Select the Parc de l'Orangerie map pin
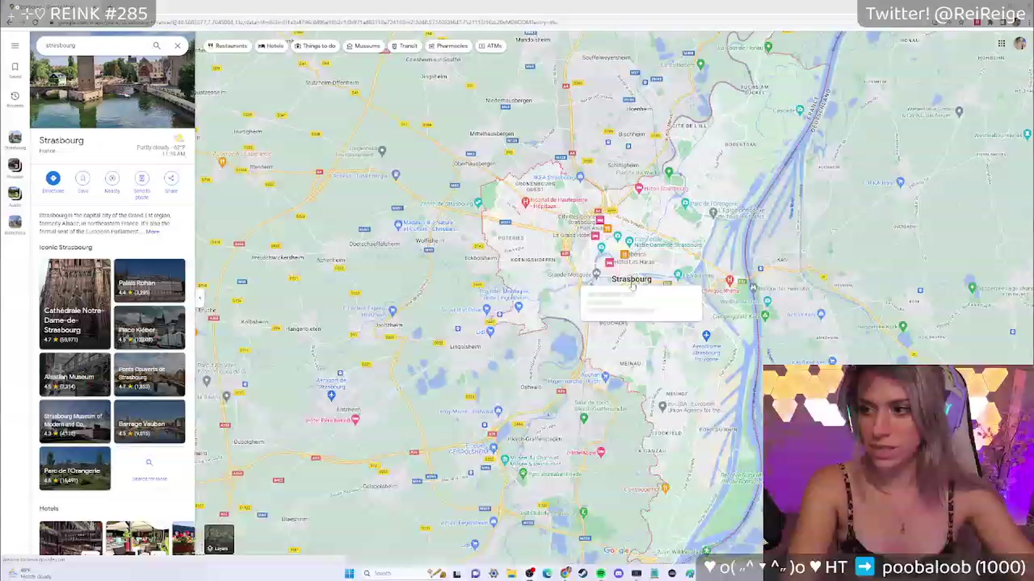 click(x=685, y=203)
